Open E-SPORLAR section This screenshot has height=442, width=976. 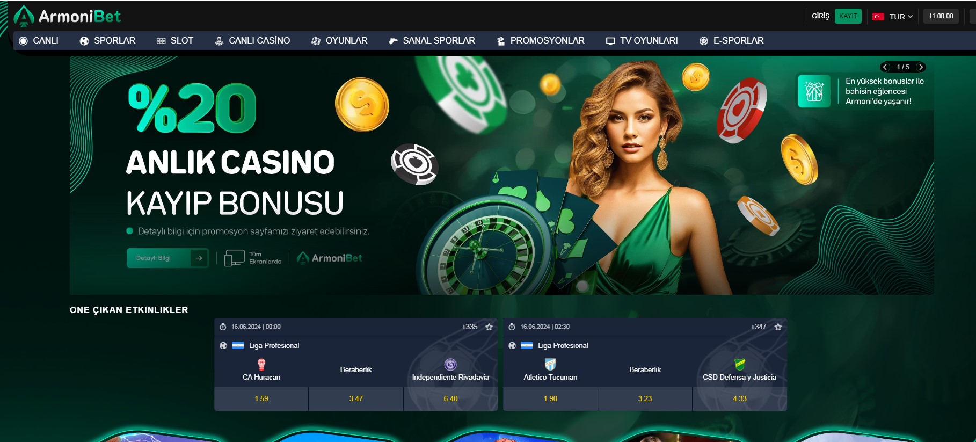click(x=731, y=41)
